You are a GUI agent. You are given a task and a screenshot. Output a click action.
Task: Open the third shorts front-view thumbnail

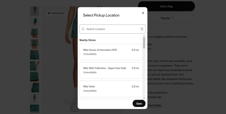tap(35, 33)
